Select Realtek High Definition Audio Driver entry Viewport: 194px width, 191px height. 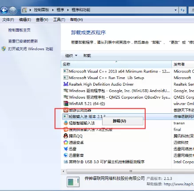pyautogui.click(x=101, y=84)
